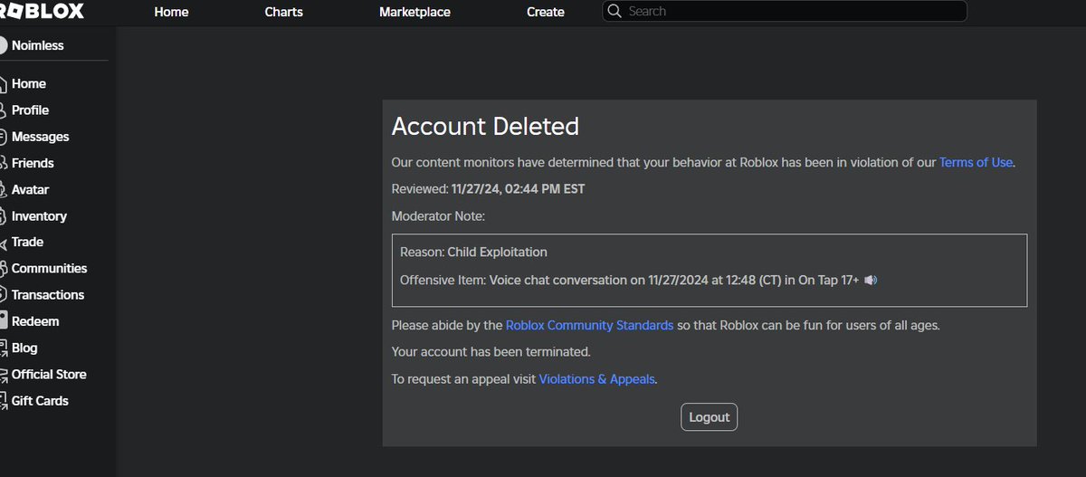Click the Transactions icon in the sidebar
Viewport: 1086px width, 477px height.
click(4, 294)
